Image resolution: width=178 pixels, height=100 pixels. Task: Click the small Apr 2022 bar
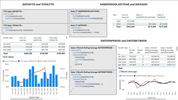click(x=21, y=86)
